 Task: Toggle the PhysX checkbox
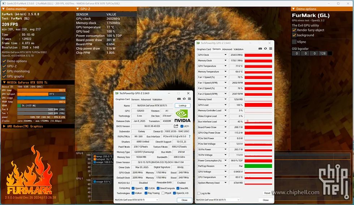point(163,193)
